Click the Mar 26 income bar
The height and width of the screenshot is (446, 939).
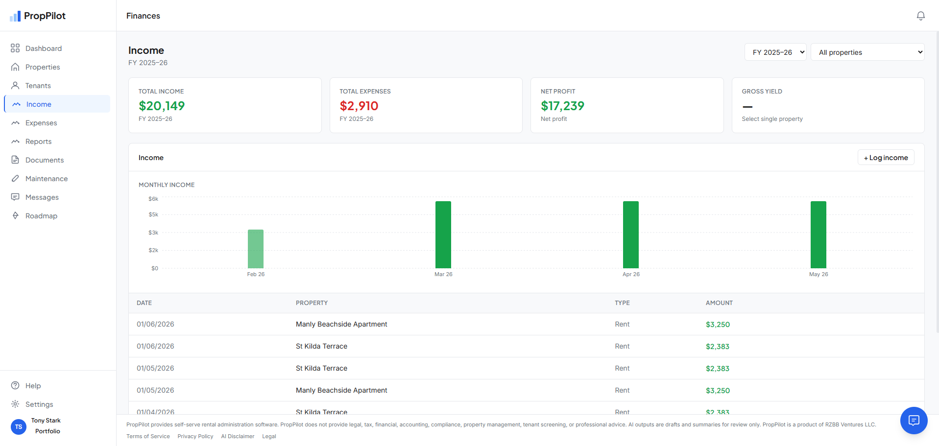[443, 235]
